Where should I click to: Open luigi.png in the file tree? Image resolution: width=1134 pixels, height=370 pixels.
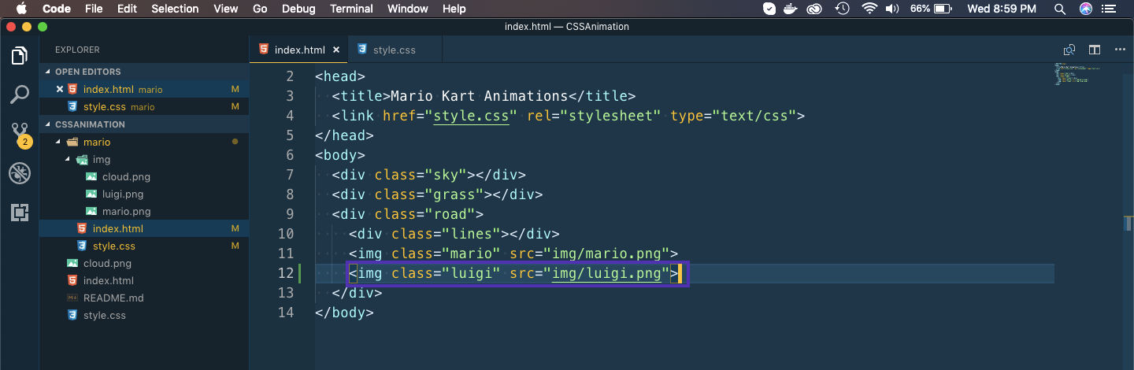point(144,194)
